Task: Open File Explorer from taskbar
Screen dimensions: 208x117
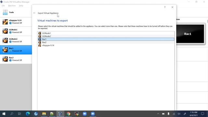Action: point(44,114)
